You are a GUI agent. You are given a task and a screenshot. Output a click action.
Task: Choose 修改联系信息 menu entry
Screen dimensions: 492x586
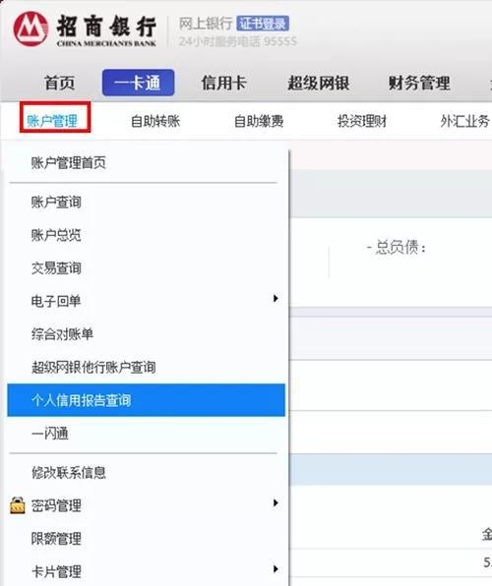click(x=69, y=473)
